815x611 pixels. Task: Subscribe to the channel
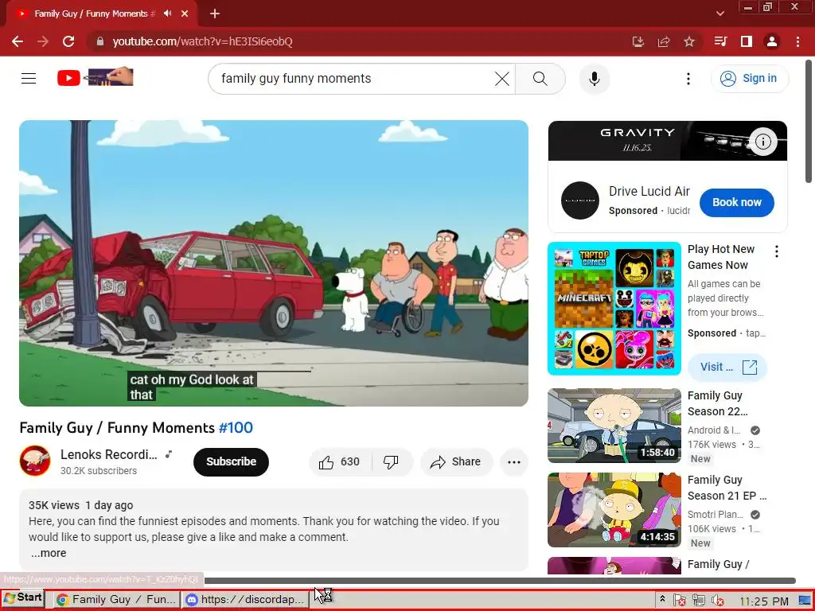tap(231, 461)
